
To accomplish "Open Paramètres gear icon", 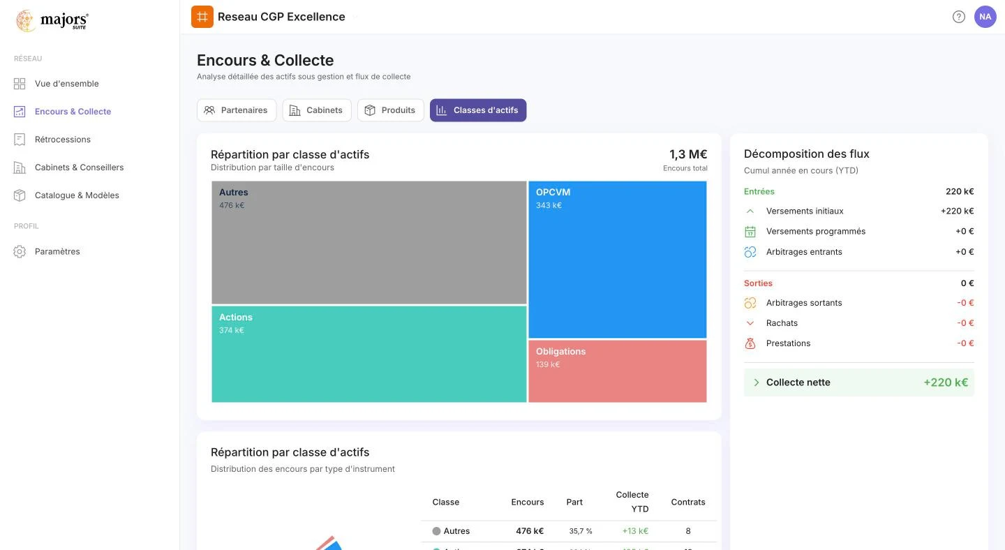I will (x=20, y=251).
